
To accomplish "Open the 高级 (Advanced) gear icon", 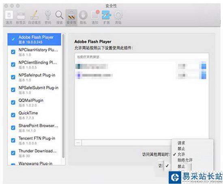I will tap(118, 17).
